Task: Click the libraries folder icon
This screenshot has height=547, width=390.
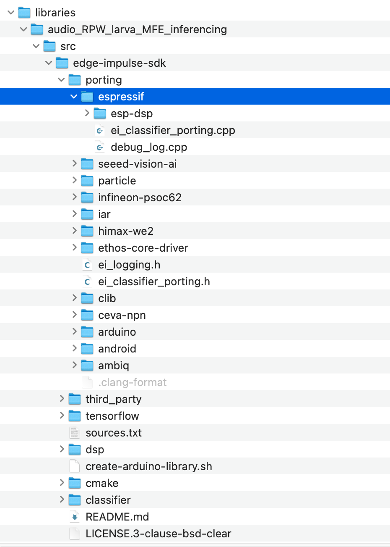Action: coord(24,13)
